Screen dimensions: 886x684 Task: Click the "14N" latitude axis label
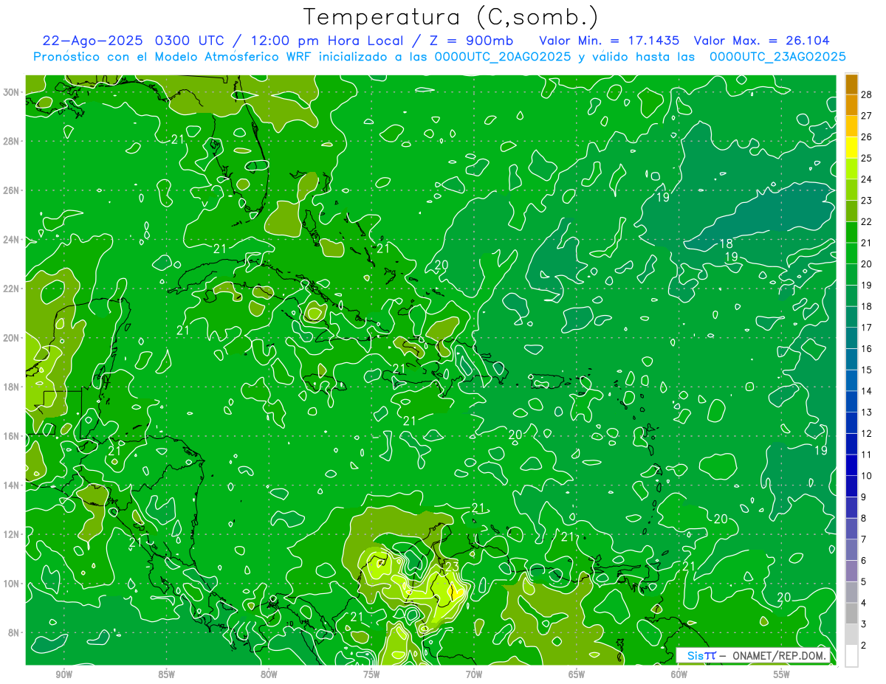(x=13, y=485)
